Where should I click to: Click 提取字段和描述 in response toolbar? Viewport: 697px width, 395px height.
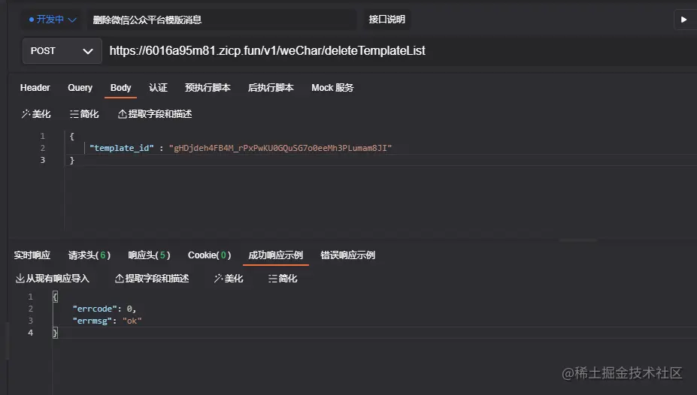pos(152,279)
